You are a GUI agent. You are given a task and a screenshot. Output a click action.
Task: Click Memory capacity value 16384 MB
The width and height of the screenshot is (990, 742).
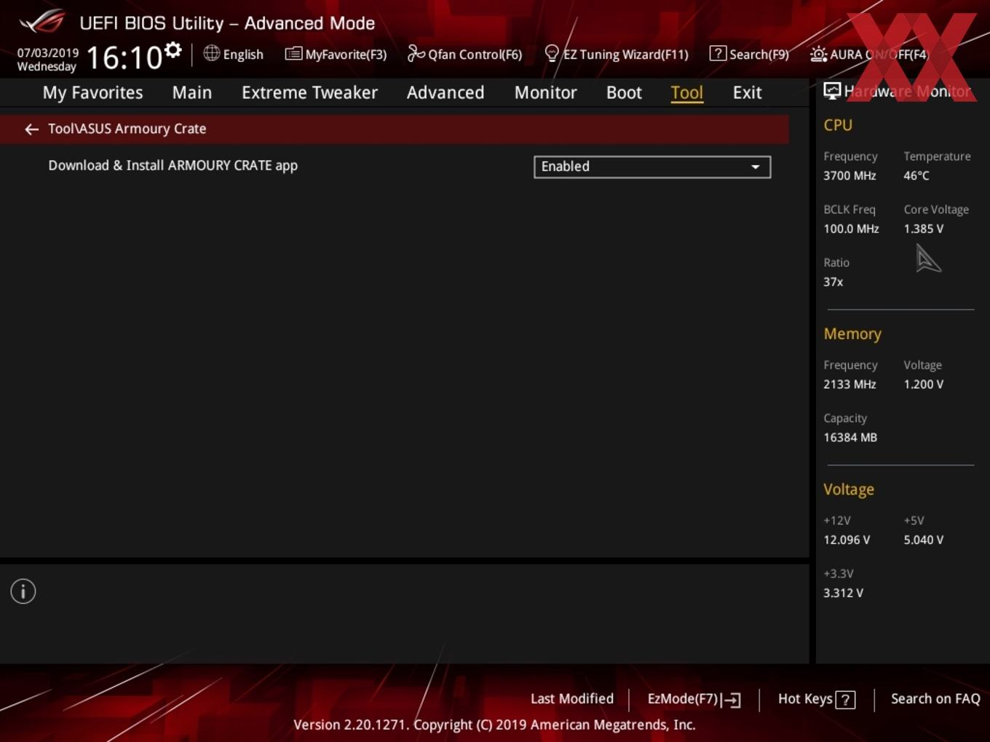[x=850, y=438]
